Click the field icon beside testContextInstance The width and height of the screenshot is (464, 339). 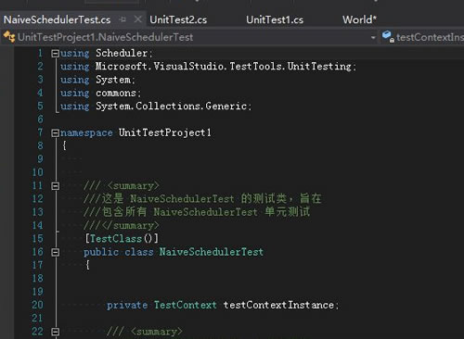pos(388,37)
